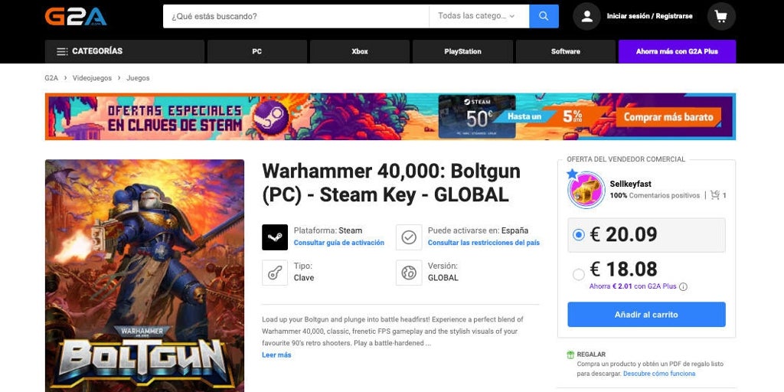Go to Juegos breadcrumb
The width and height of the screenshot is (784, 392).
coord(138,78)
